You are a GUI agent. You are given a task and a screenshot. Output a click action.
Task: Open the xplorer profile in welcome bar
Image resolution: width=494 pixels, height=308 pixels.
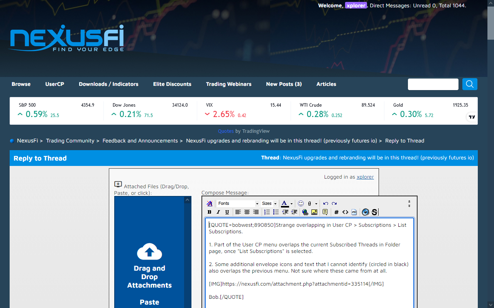tap(356, 5)
